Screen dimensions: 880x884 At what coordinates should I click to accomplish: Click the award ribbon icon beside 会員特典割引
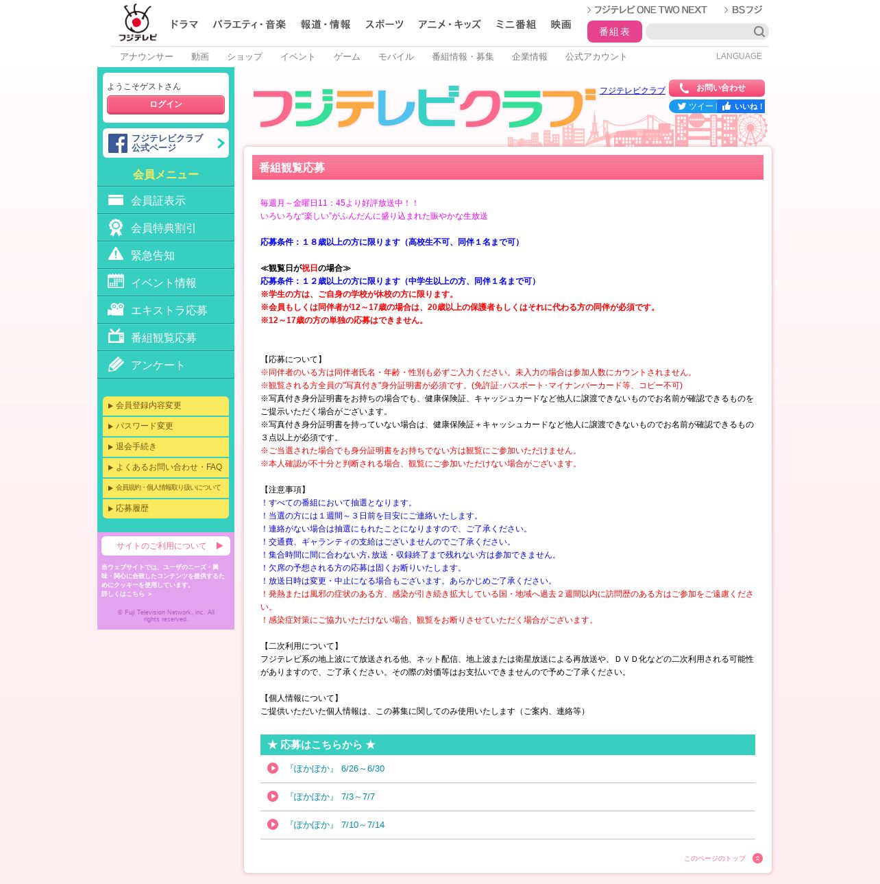(x=116, y=228)
